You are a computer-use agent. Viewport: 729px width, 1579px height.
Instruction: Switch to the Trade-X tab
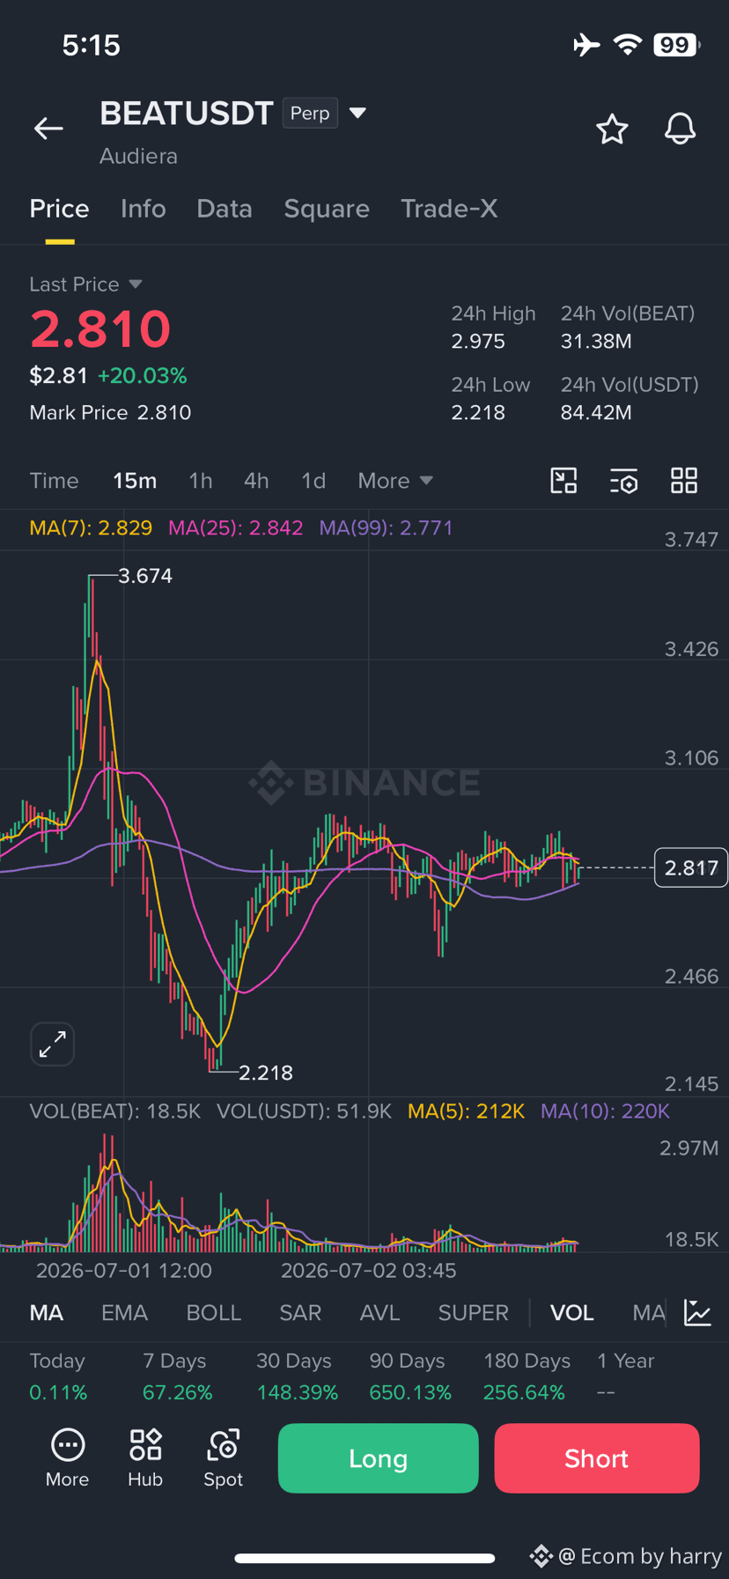coord(449,209)
